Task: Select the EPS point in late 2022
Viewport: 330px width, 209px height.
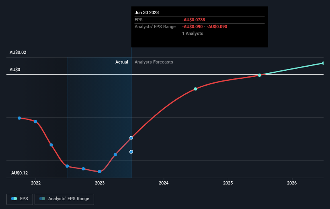Action: pos(83,169)
